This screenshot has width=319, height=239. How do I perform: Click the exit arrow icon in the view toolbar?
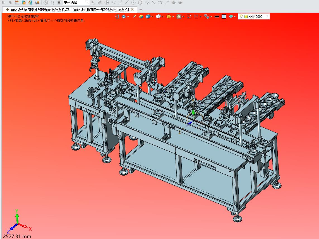pos(117,16)
